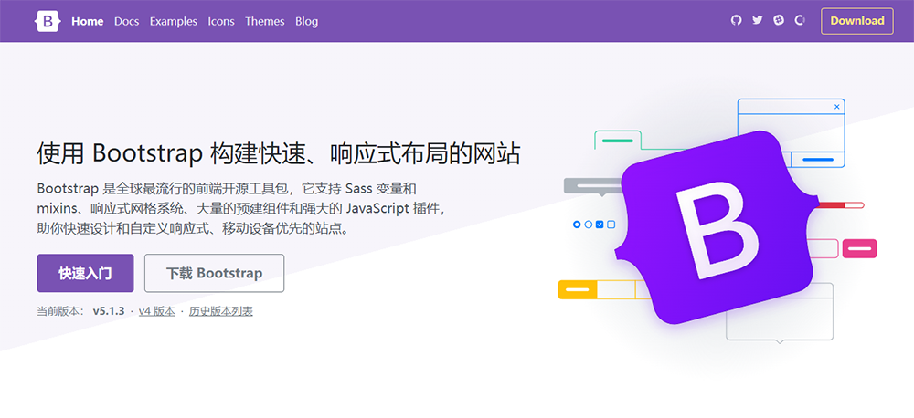Open the Twitter bird icon link
The height and width of the screenshot is (418, 914).
[757, 20]
